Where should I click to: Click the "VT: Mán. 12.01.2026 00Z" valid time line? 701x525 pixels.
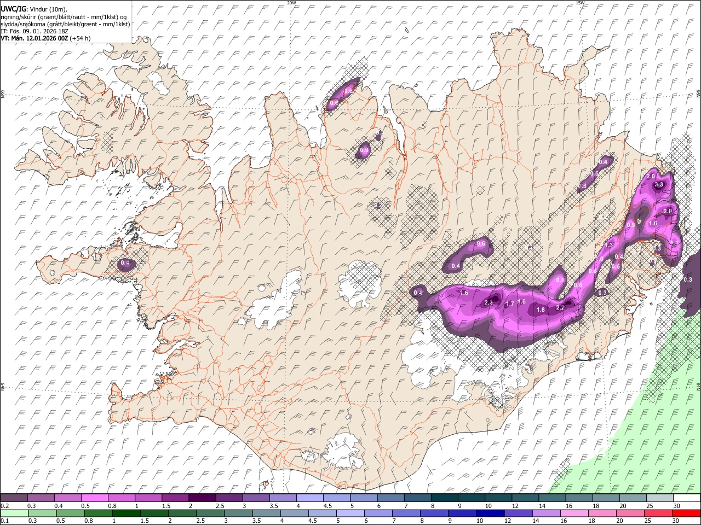tap(35, 38)
